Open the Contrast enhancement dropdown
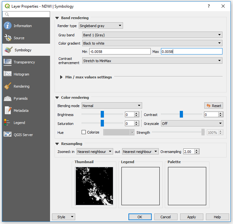 click(152, 61)
